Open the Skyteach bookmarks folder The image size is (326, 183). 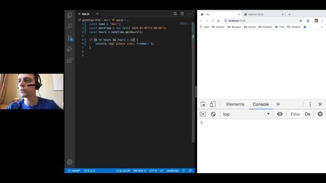[x=265, y=27]
